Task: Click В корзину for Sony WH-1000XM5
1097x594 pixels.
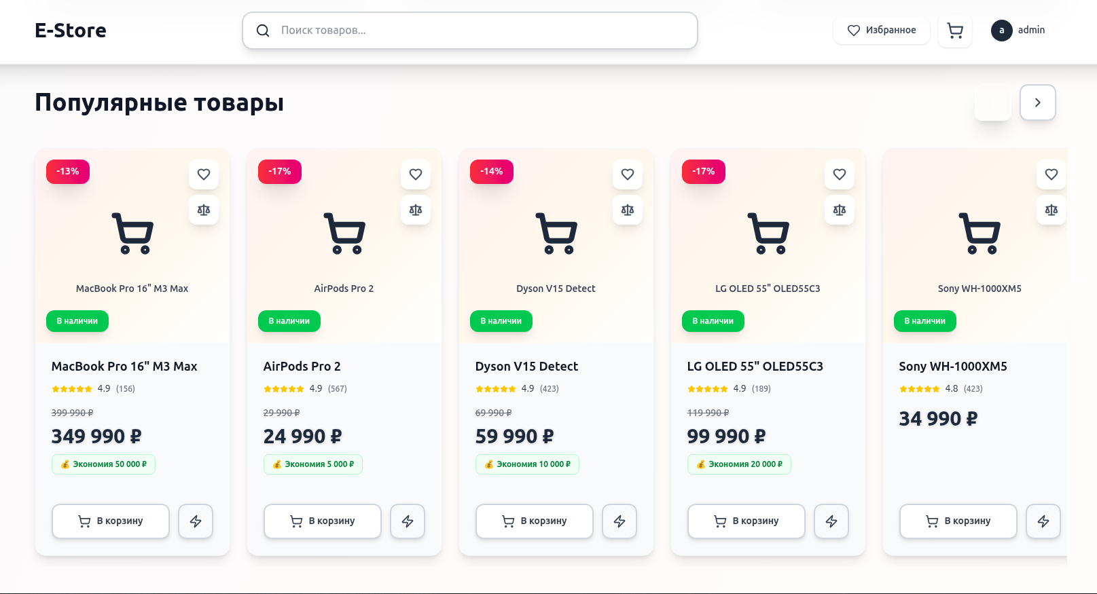Action: tap(958, 521)
